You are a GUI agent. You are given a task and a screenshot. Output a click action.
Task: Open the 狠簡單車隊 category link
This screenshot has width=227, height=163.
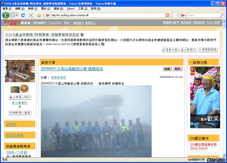click(x=59, y=78)
